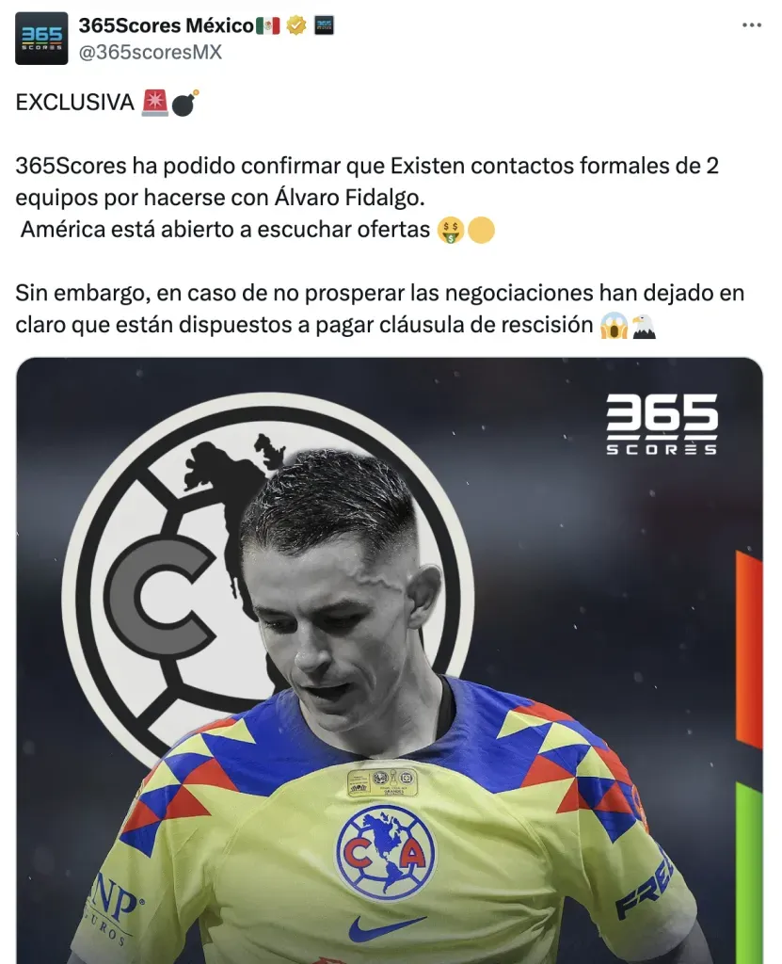This screenshot has width=782, height=964.
Task: Click the money-mouth face emoji
Action: pyautogui.click(x=450, y=231)
